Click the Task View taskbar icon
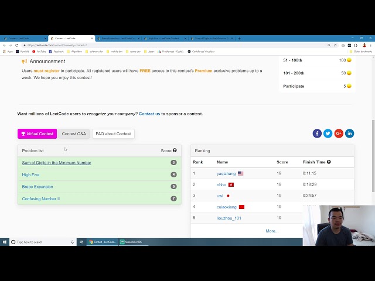The width and height of the screenshot is (375, 281). tap(81, 242)
